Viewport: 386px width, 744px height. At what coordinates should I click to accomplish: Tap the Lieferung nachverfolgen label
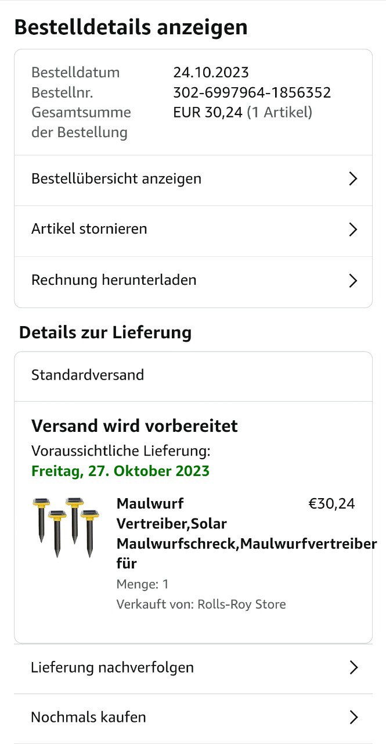click(x=112, y=667)
